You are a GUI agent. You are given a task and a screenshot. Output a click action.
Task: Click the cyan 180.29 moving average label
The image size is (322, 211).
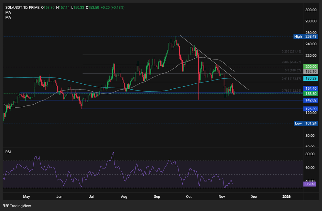[x=310, y=78]
